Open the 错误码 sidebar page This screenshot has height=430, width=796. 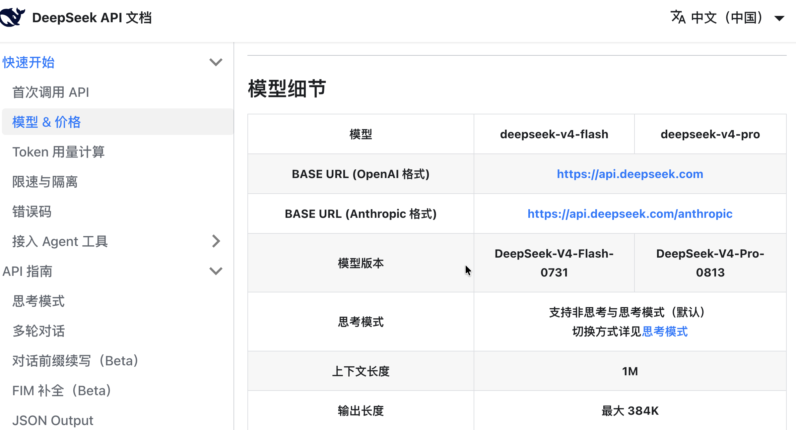tap(32, 212)
